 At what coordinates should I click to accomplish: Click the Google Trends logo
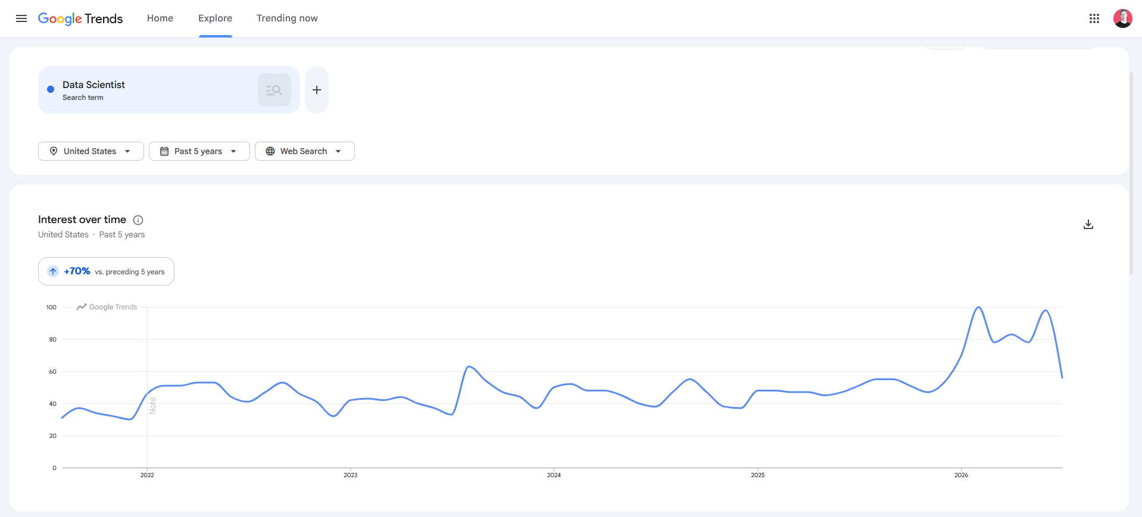click(x=80, y=18)
